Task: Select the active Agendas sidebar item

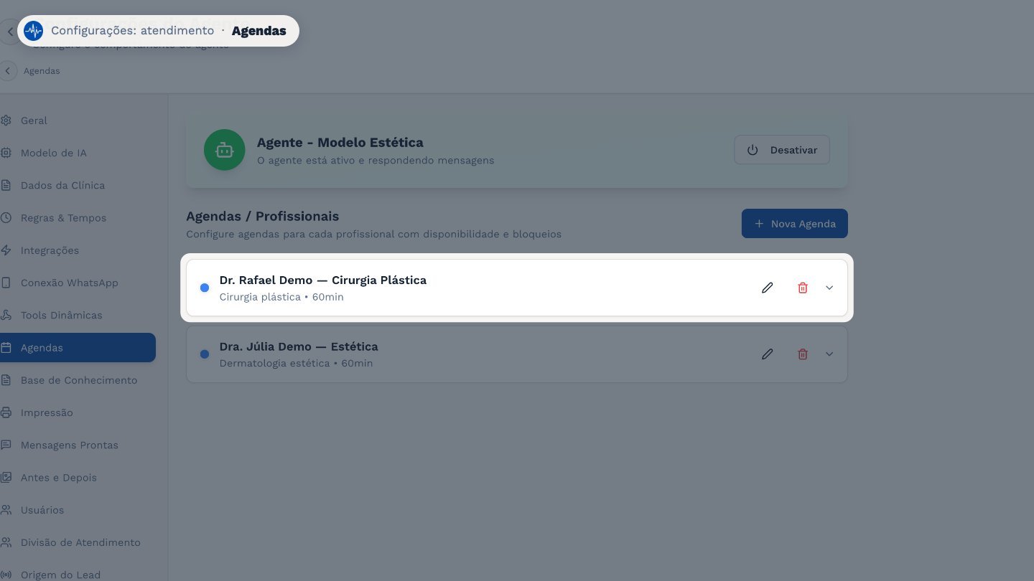Action: [78, 348]
